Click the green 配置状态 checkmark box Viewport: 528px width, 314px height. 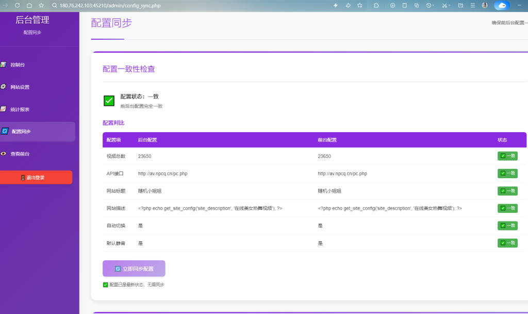click(109, 101)
